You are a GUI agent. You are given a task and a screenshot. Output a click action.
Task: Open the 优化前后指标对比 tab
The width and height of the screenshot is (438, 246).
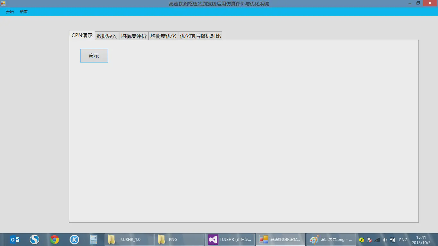200,36
